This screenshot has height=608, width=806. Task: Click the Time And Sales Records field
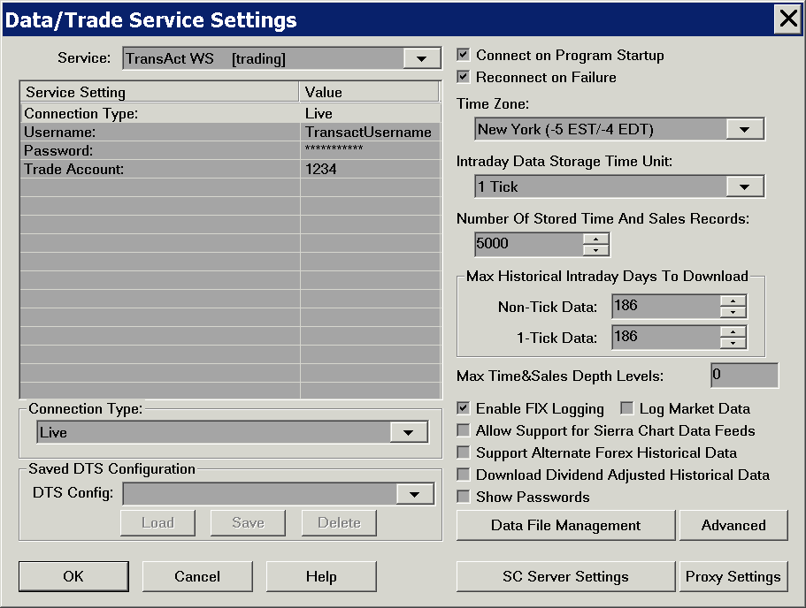[x=529, y=244]
